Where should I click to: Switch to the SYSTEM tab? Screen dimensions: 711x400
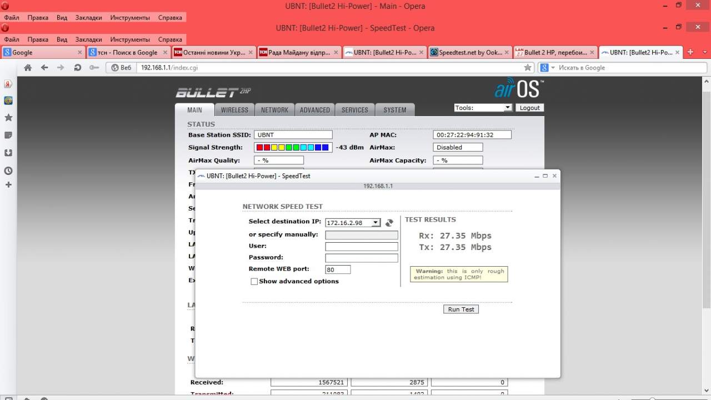pos(395,110)
